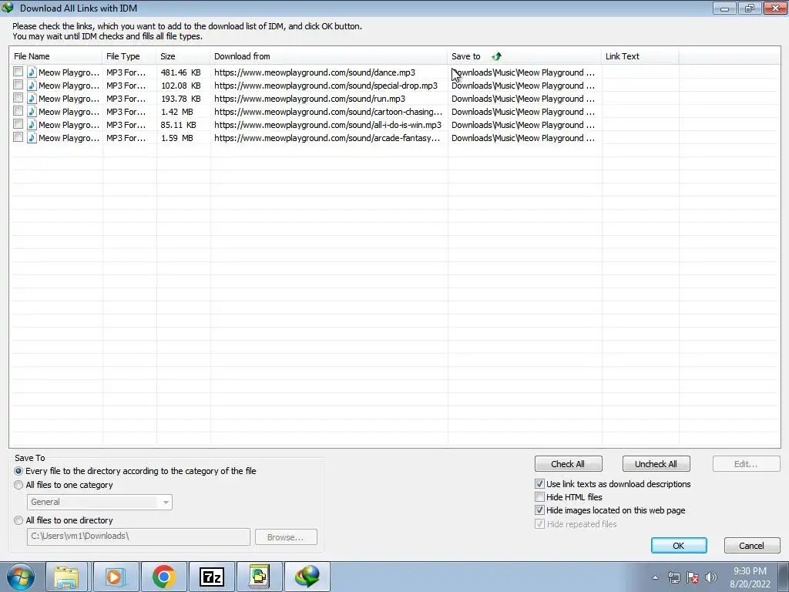
Task: Tick the checkbox for the arcade-fantasy file
Action: [18, 137]
